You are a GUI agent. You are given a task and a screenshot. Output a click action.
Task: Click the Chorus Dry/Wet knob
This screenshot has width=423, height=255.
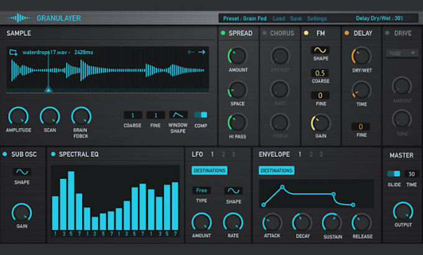280,56
